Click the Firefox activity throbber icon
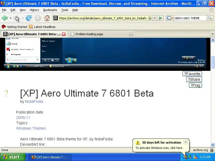Viewport: 215px width, 161px height. pyautogui.click(x=211, y=10)
